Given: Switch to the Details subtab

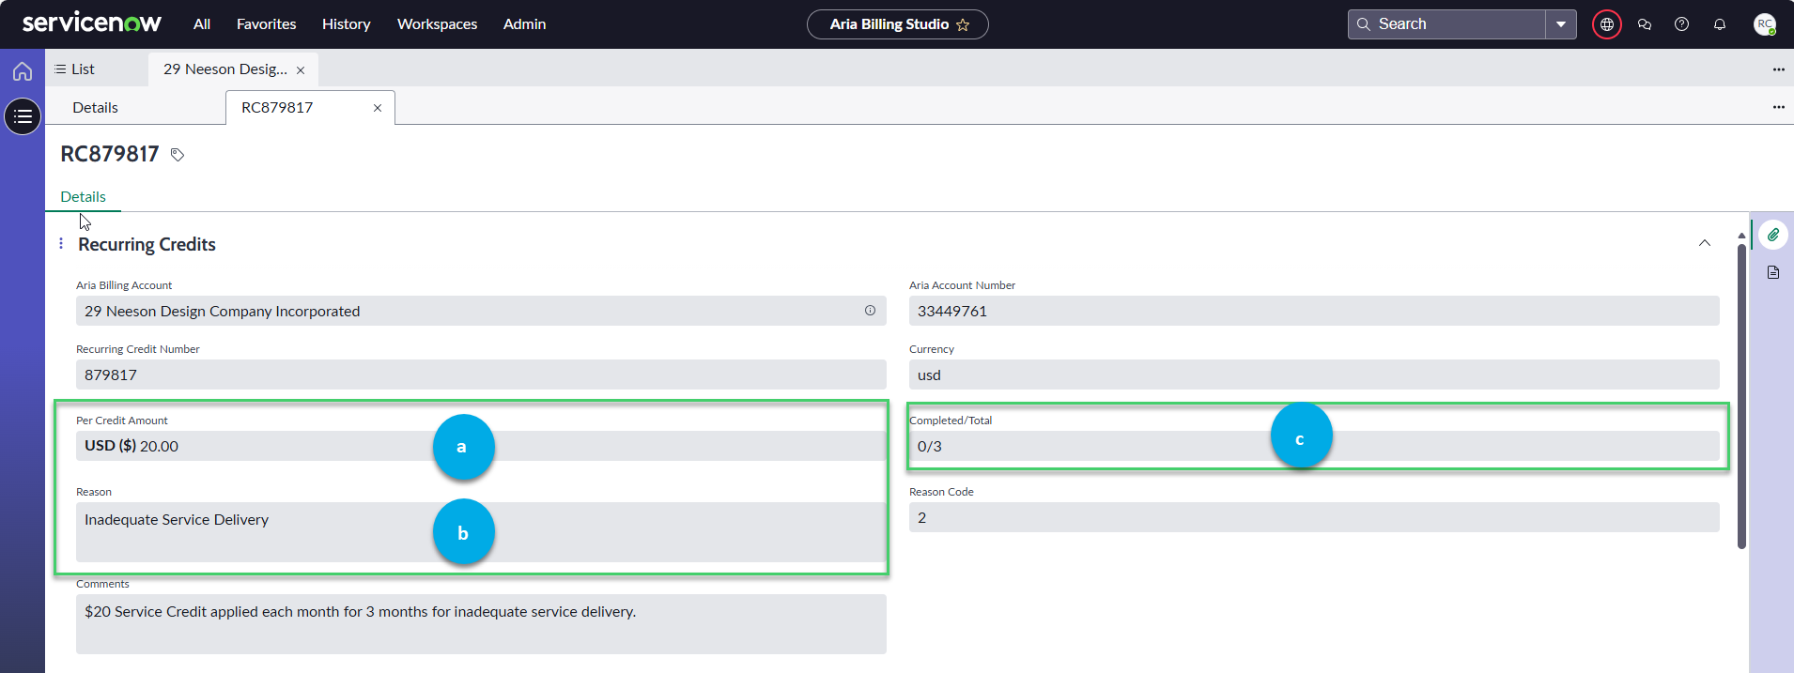Looking at the screenshot, I should point(95,108).
